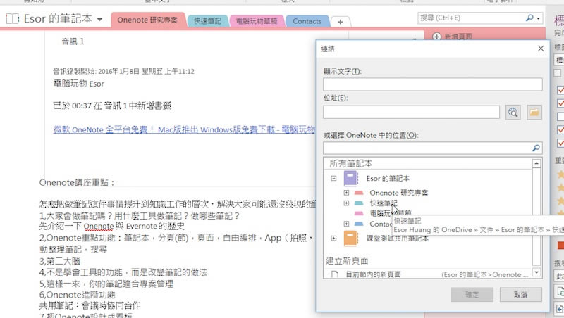This screenshot has width=564, height=318.
Task: Open the 微軟 OneNote 全平台免費 hyperlink
Action: (184, 129)
